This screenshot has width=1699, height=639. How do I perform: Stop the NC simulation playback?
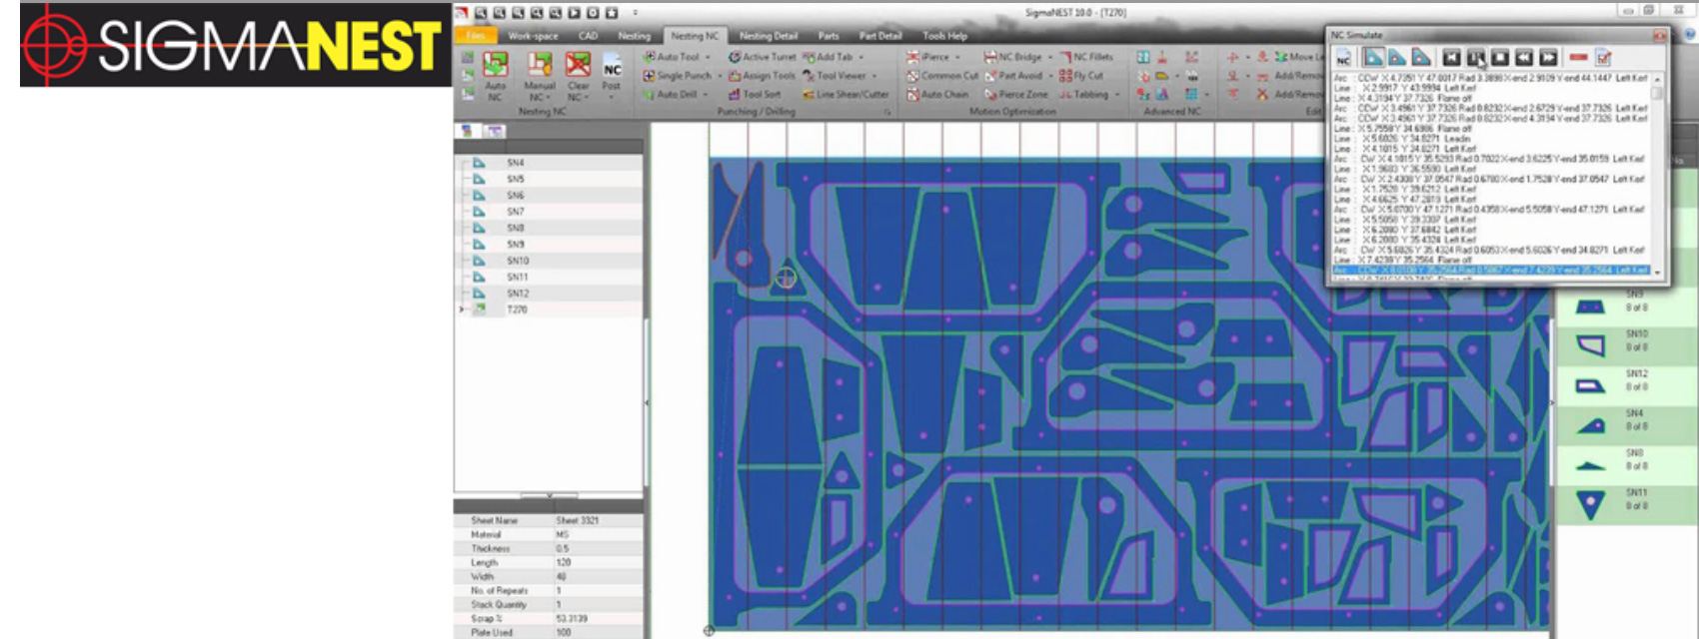(1499, 58)
